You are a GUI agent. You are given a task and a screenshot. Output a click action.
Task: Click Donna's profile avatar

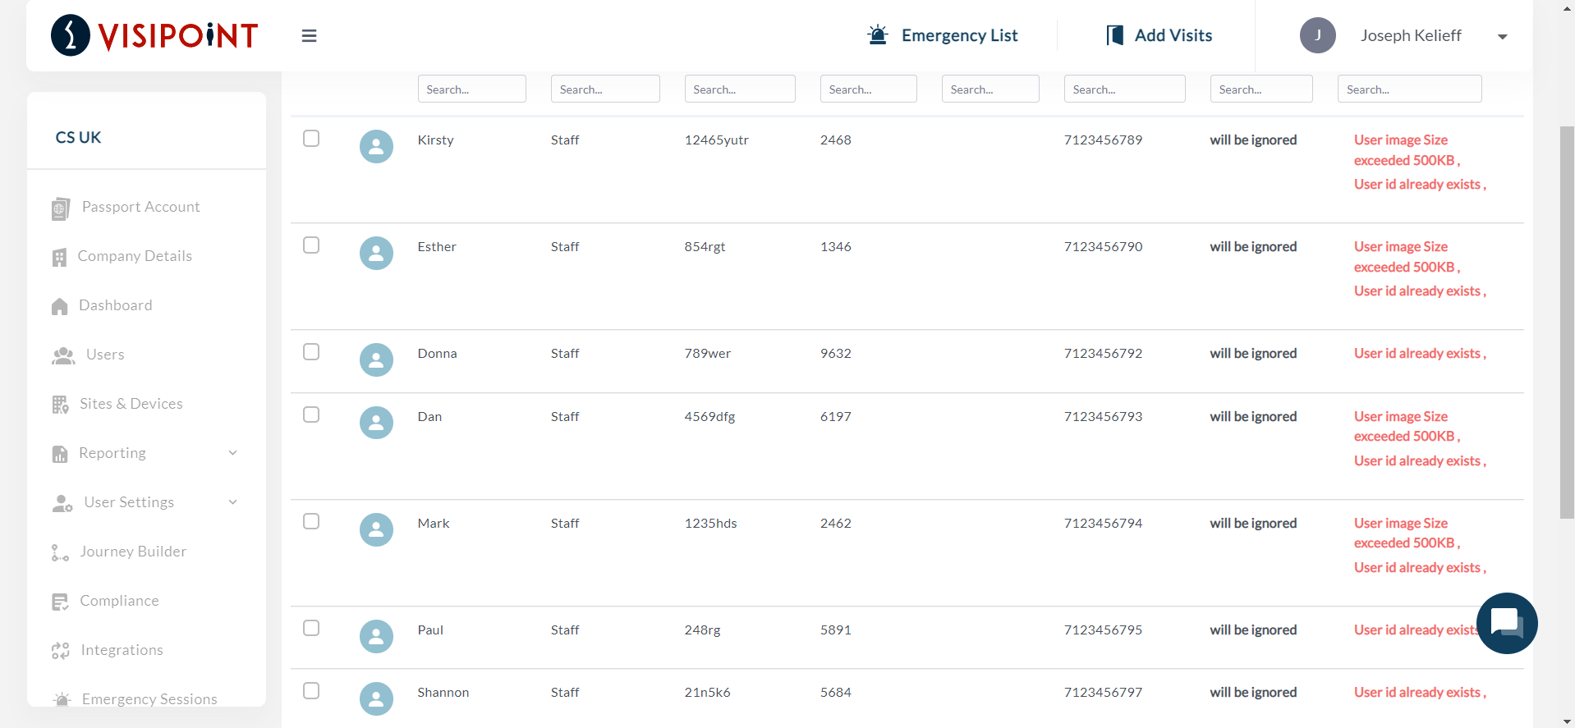pos(376,359)
